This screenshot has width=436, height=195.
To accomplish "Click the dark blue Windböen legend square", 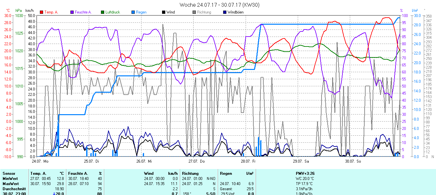I will click(x=225, y=12).
